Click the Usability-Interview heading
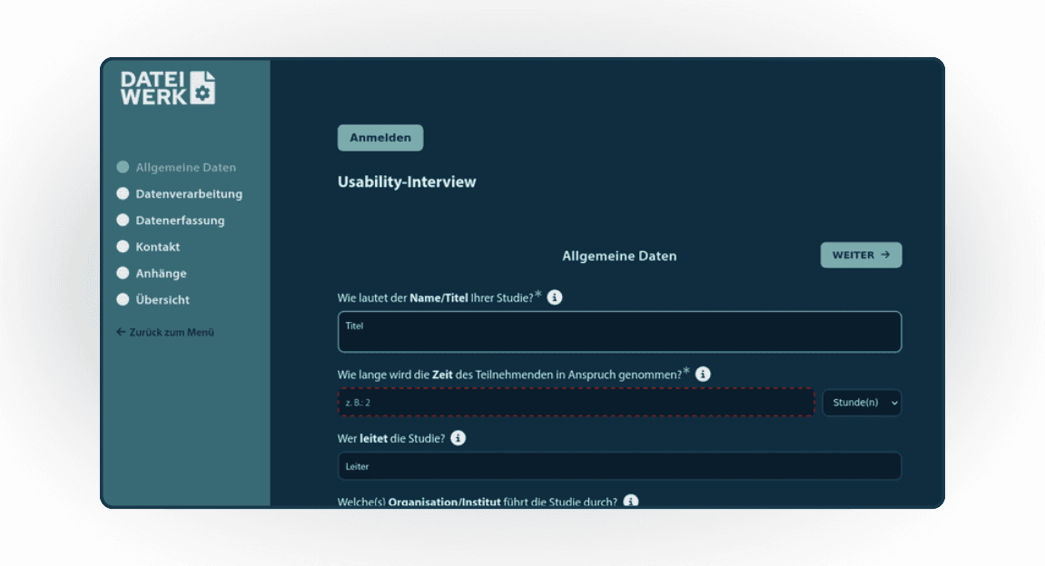 coord(407,181)
